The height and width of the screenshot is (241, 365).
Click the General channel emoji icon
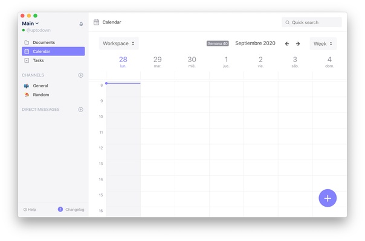[x=27, y=86]
